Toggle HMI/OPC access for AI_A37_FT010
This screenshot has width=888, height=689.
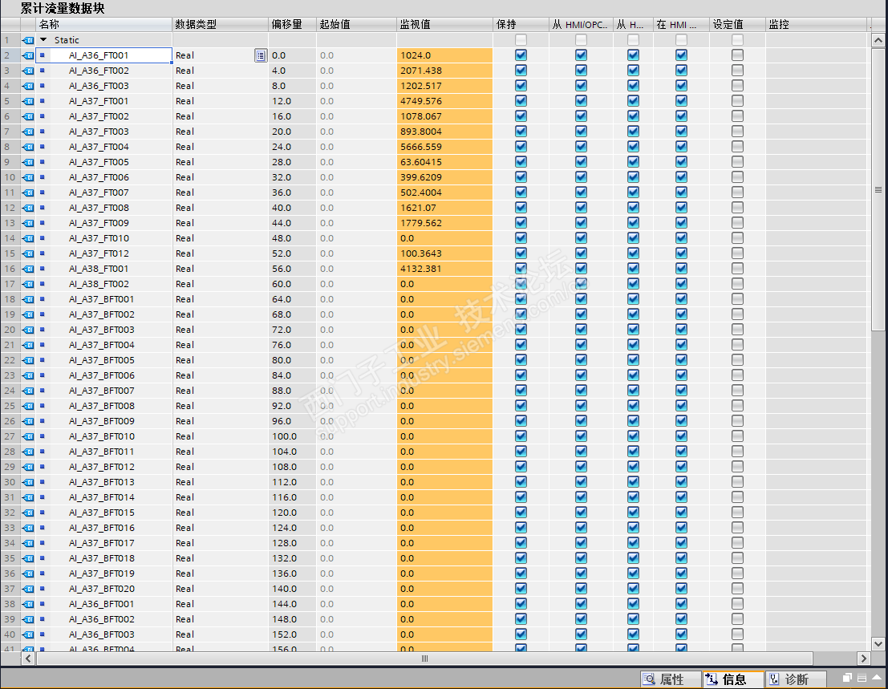tap(581, 238)
